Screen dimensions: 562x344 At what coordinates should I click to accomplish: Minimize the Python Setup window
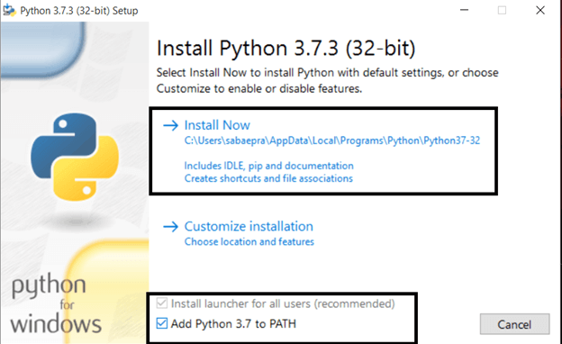tap(464, 10)
